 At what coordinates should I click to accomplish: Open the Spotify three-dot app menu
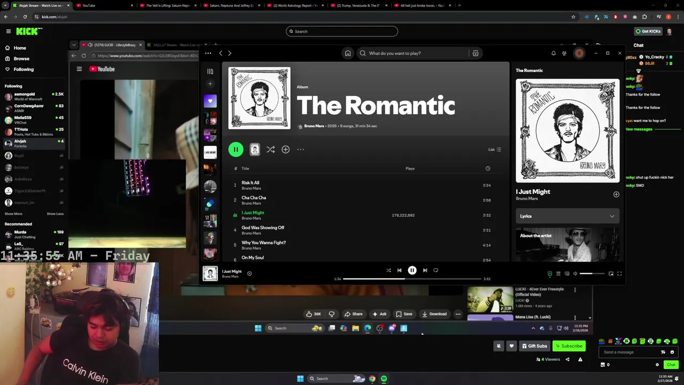208,53
